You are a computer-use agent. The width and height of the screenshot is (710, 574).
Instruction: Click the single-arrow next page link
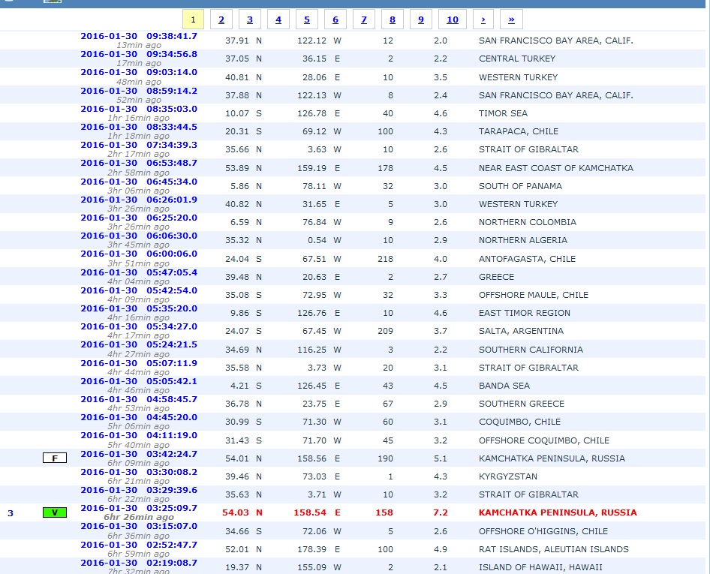[483, 20]
